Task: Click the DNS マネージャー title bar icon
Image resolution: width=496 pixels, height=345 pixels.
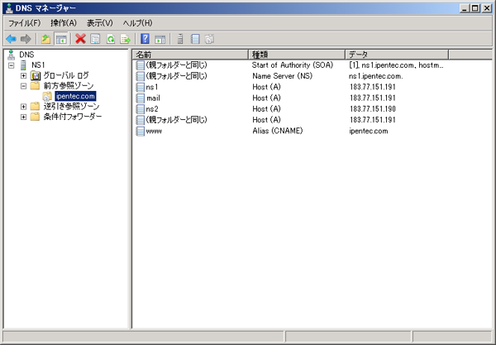Action: [x=9, y=8]
